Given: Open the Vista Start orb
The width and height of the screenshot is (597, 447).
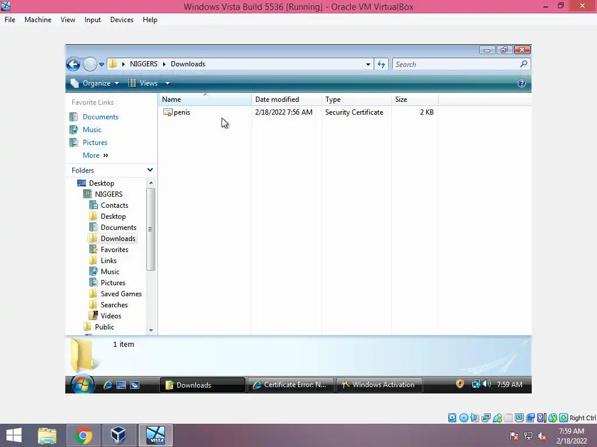Looking at the screenshot, I should tap(82, 384).
